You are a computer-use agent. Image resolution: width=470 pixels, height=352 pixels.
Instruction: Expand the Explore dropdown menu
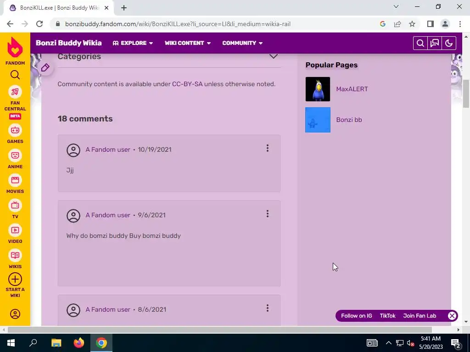click(133, 43)
